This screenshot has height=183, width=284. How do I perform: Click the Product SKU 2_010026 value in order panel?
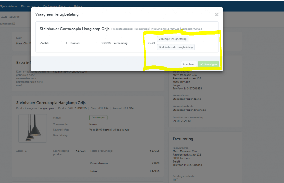pyautogui.click(x=80, y=108)
